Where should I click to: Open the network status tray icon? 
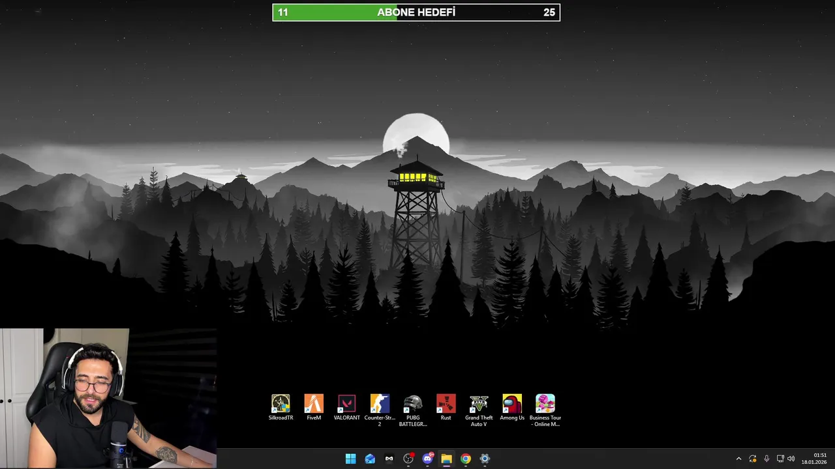click(x=780, y=459)
